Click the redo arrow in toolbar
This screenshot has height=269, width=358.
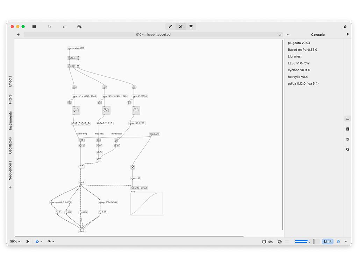pyautogui.click(x=64, y=27)
